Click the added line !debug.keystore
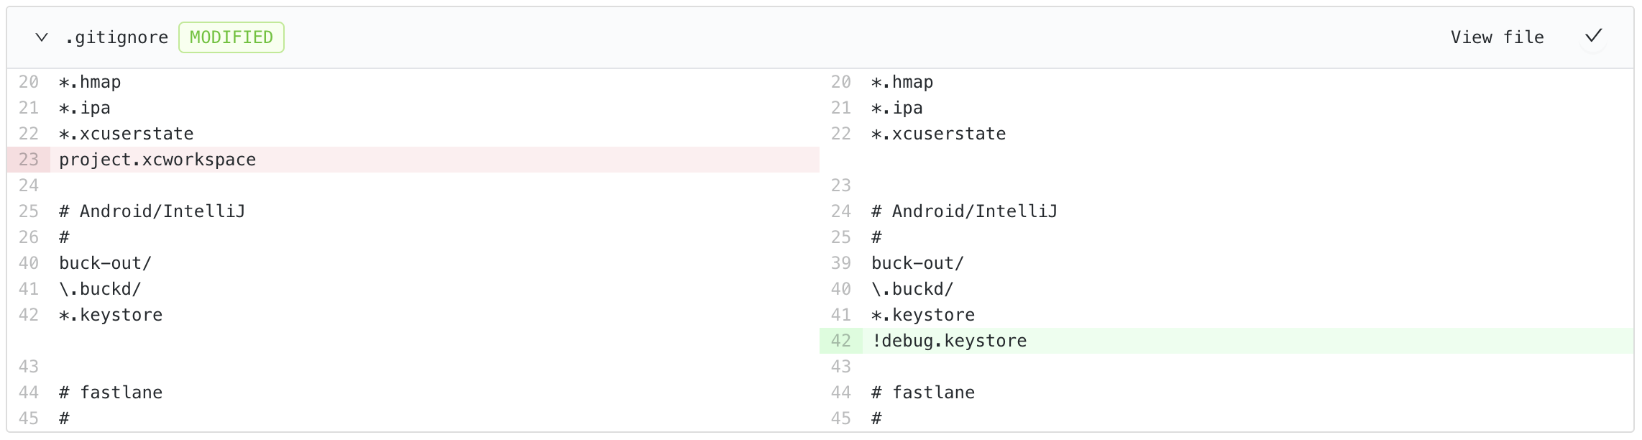Viewport: 1642px width, 440px height. click(949, 341)
